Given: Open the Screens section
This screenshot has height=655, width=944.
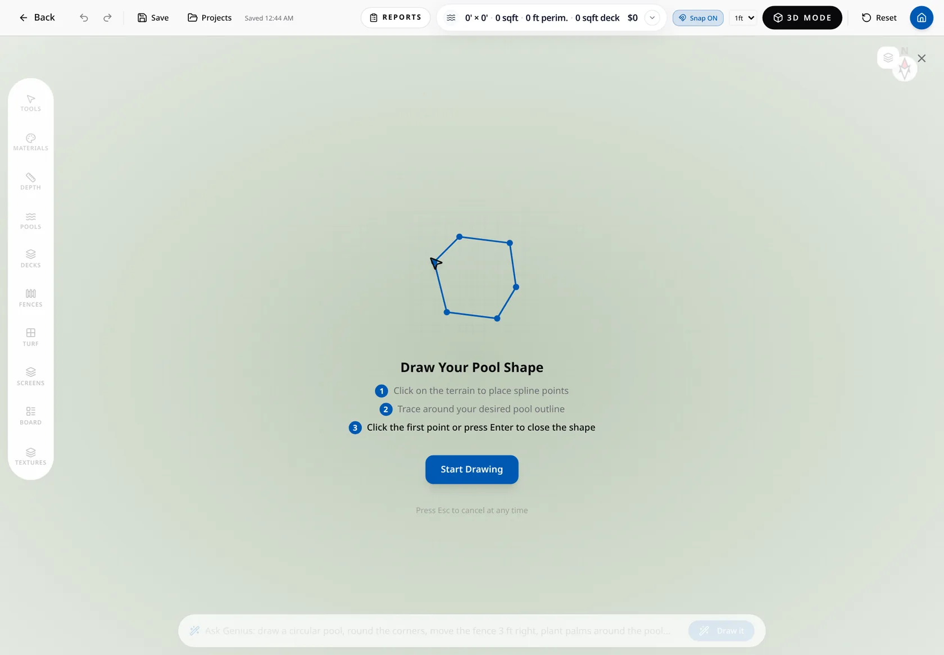Looking at the screenshot, I should tap(31, 377).
